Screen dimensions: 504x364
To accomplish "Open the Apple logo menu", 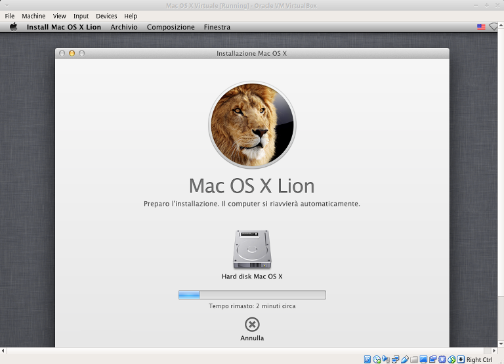I will 13,27.
